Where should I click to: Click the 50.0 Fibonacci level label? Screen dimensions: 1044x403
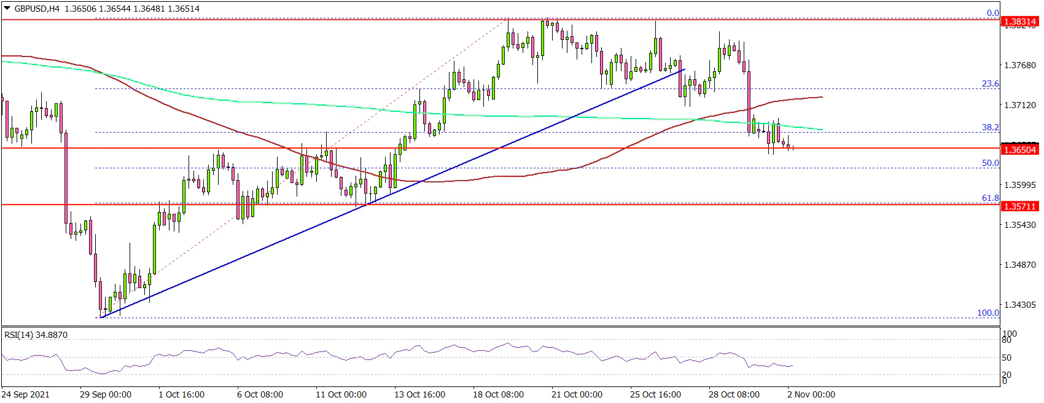pyautogui.click(x=990, y=163)
